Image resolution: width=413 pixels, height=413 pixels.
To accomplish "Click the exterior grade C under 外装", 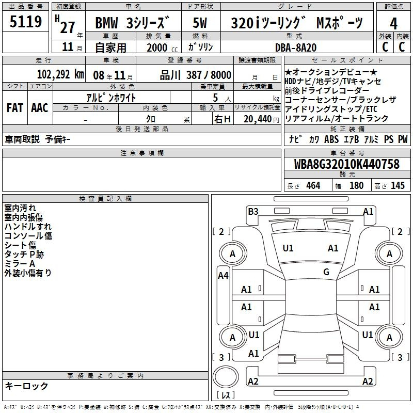I will pos(385,47).
